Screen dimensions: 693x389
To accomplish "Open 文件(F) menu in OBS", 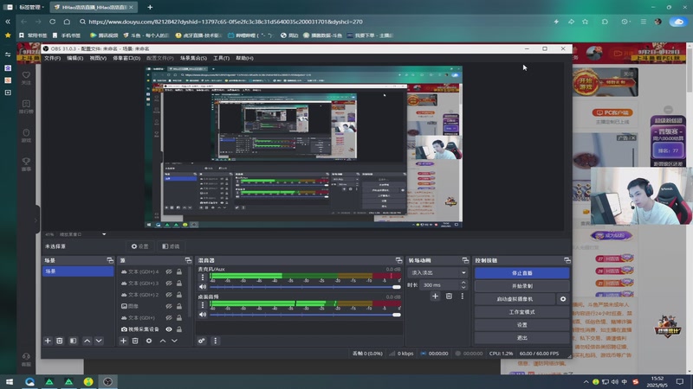I will coord(52,58).
